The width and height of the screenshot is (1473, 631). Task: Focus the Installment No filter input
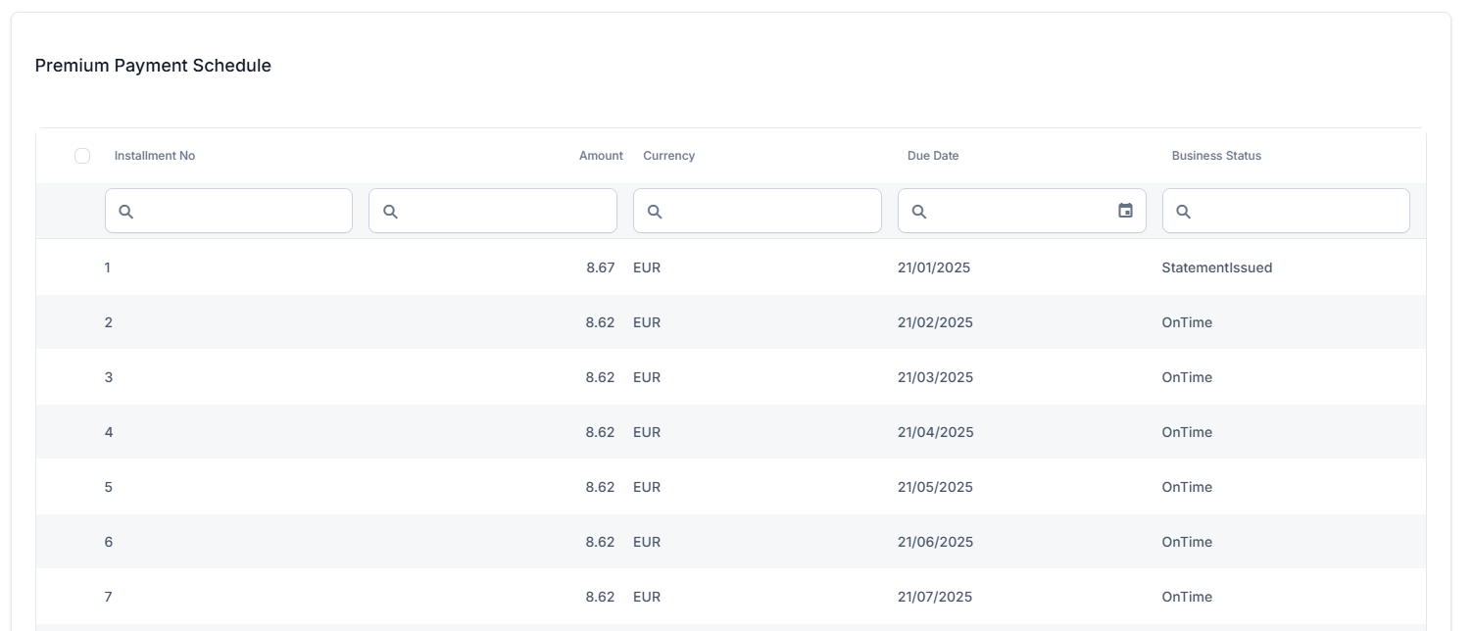coord(240,211)
